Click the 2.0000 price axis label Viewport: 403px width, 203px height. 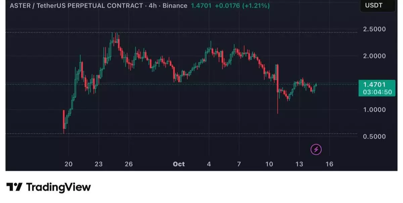[x=374, y=56]
